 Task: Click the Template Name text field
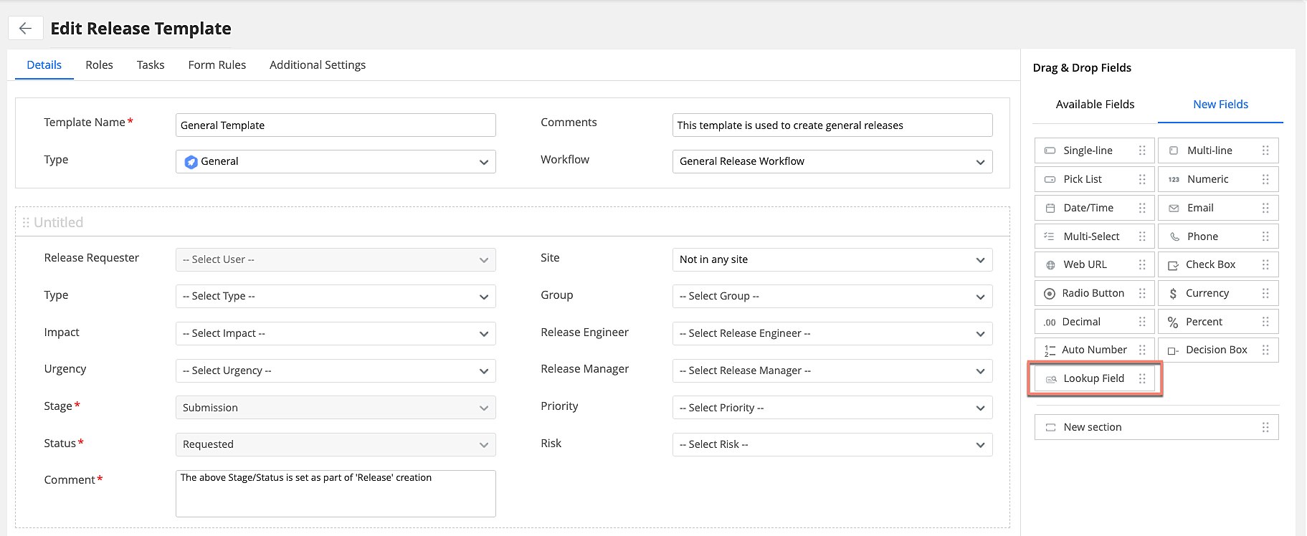click(x=335, y=125)
